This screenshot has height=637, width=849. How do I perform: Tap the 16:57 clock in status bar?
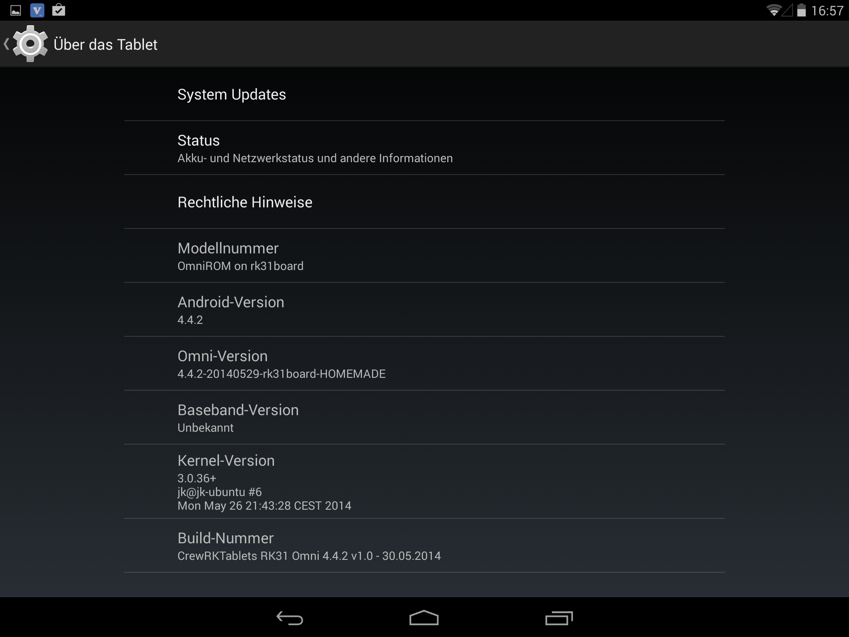(x=827, y=11)
